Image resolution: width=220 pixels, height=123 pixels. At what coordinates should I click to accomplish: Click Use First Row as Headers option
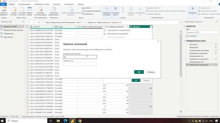coord(166,11)
